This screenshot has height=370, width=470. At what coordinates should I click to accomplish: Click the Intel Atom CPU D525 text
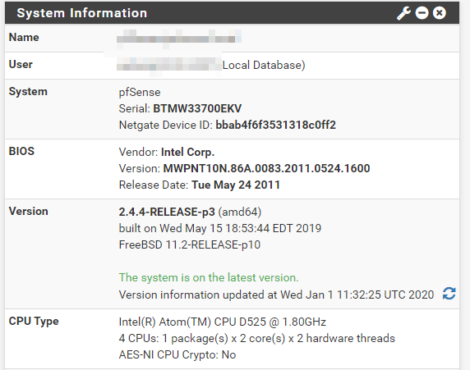pyautogui.click(x=222, y=322)
